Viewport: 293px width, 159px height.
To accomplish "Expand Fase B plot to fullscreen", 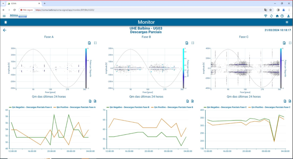I will pyautogui.click(x=193, y=43).
